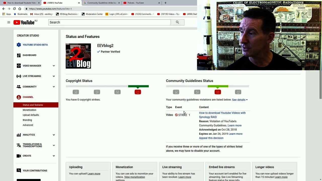Viewport: 322px width, 181px height.
Task: Click the Your Contributions translate icon
Action: (19, 170)
